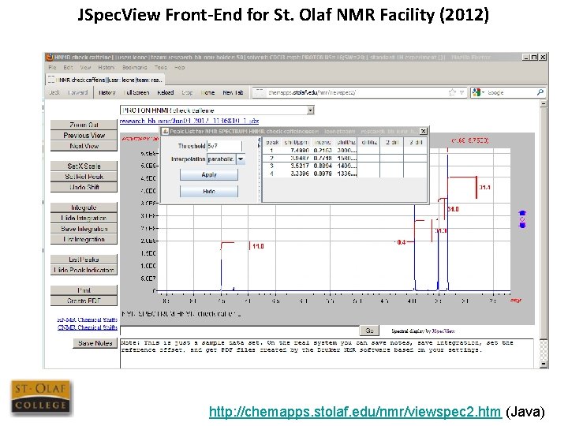This screenshot has width=568, height=426.
Task: Click Apply in Peak List dialog
Action: click(209, 174)
